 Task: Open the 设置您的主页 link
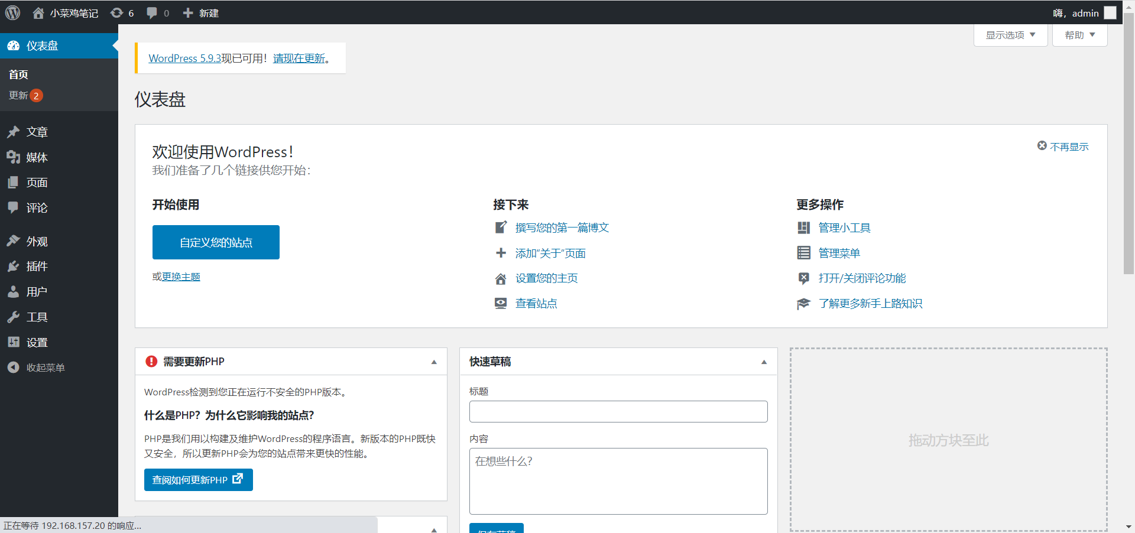point(547,278)
